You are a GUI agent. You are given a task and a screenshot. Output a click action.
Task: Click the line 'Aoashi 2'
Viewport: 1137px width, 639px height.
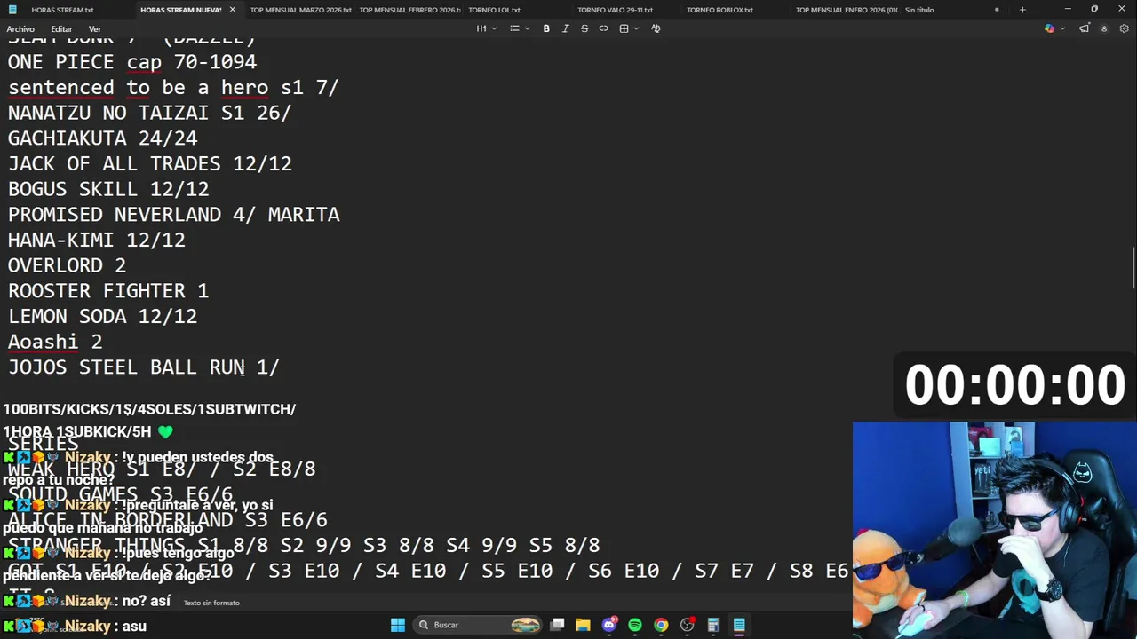pos(55,342)
